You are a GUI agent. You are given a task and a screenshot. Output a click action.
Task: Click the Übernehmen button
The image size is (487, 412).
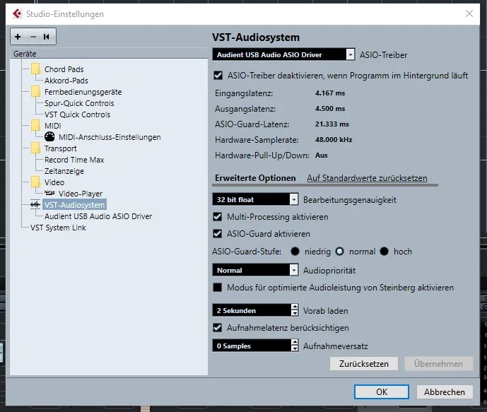coord(438,363)
